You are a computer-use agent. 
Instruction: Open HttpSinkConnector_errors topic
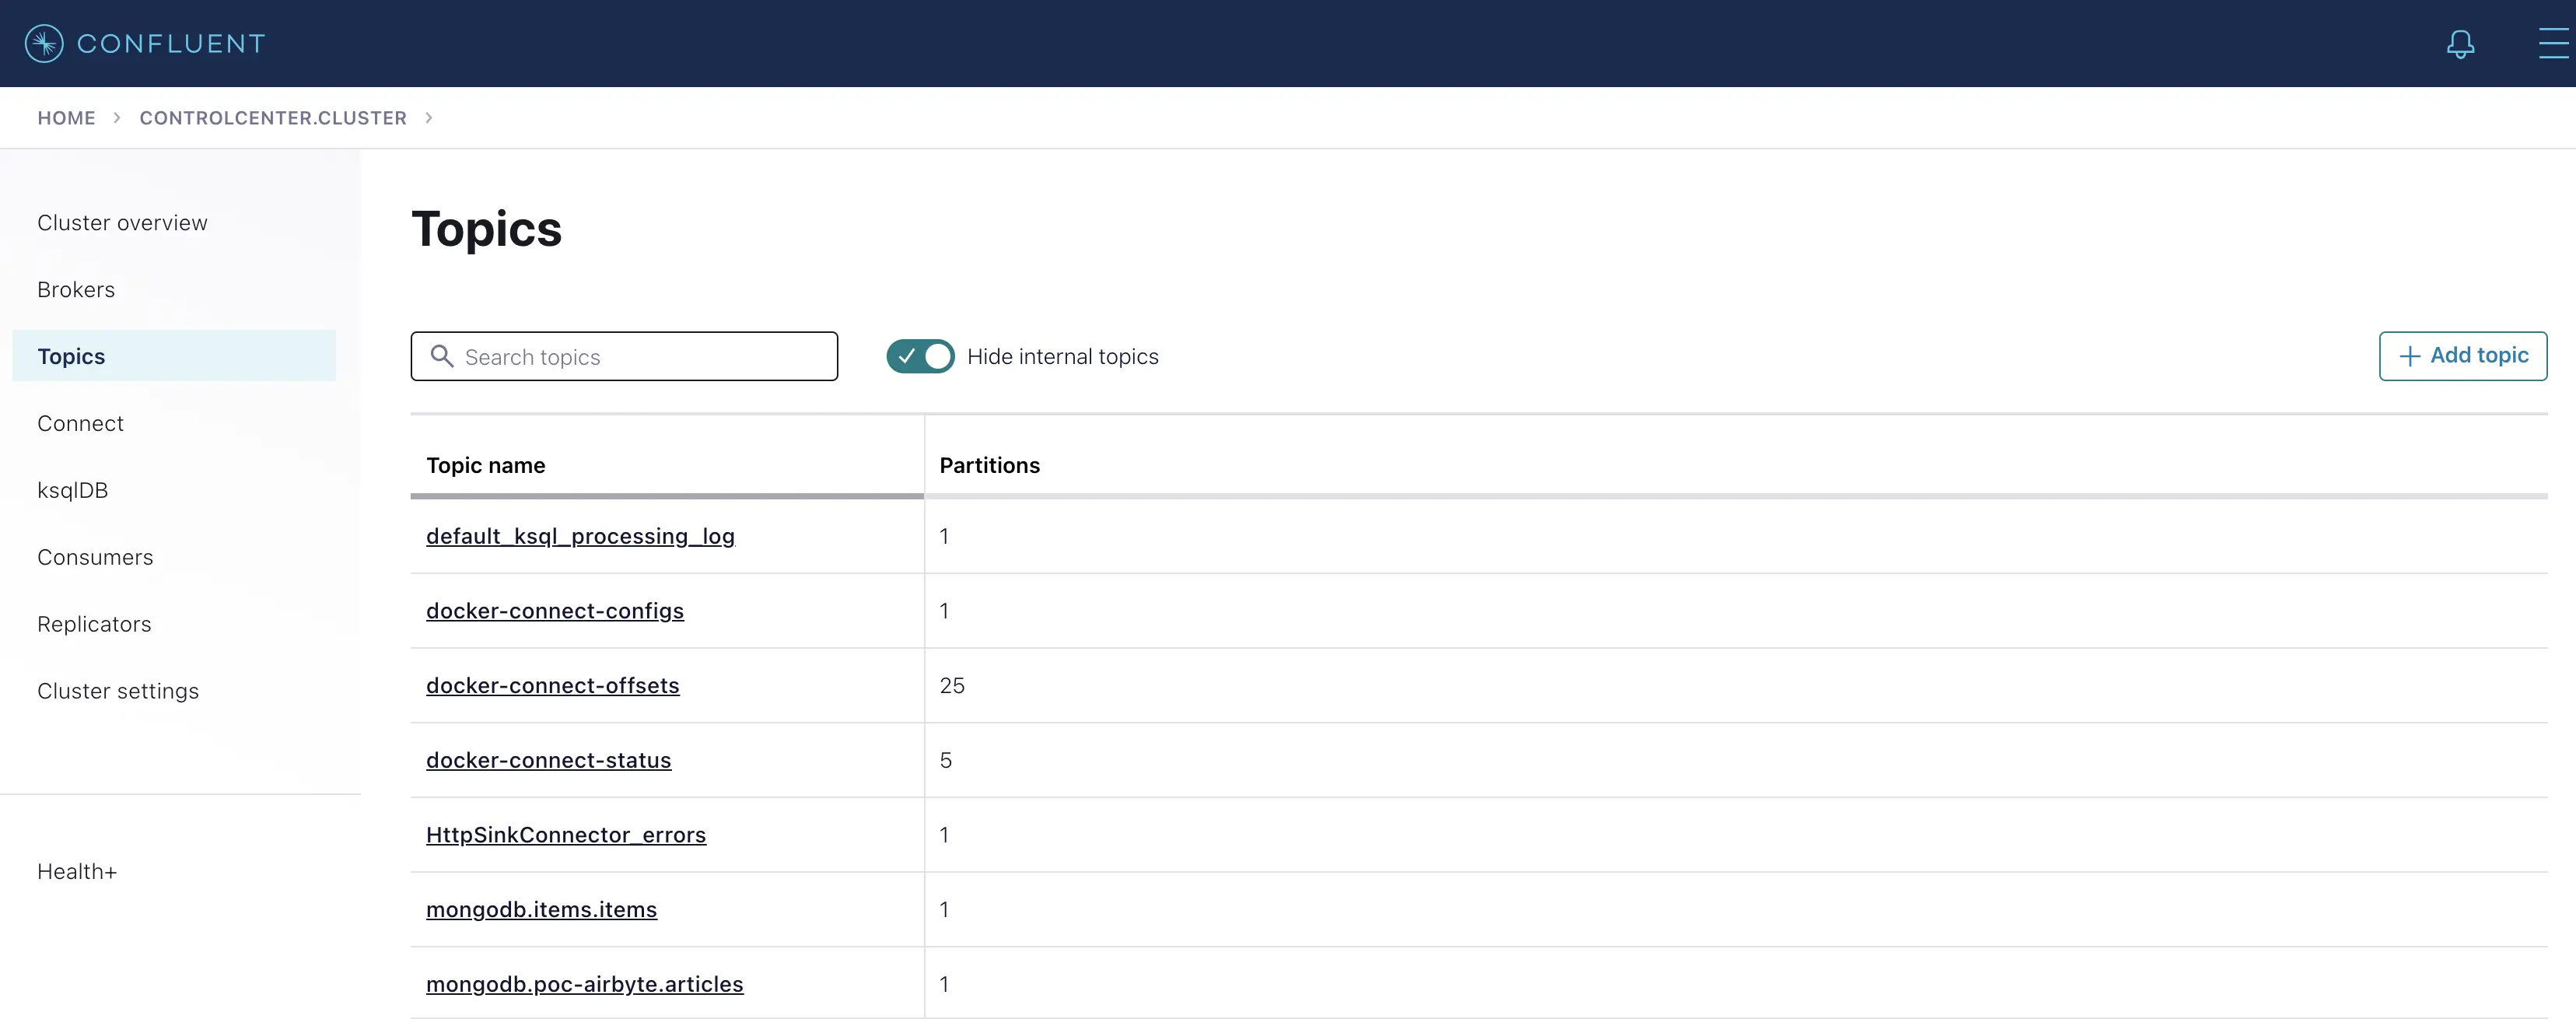[x=566, y=835]
